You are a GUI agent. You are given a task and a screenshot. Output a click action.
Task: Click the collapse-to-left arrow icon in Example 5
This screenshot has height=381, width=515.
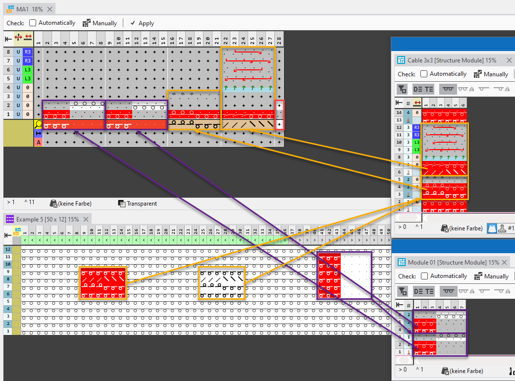coord(8,235)
